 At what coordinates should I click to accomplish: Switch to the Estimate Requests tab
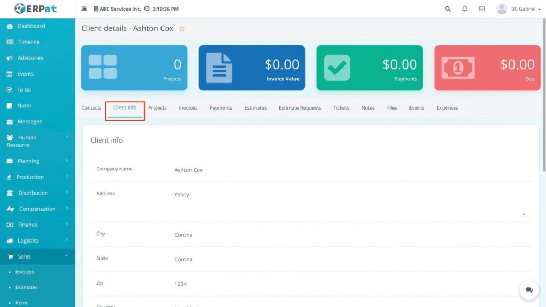pyautogui.click(x=300, y=108)
